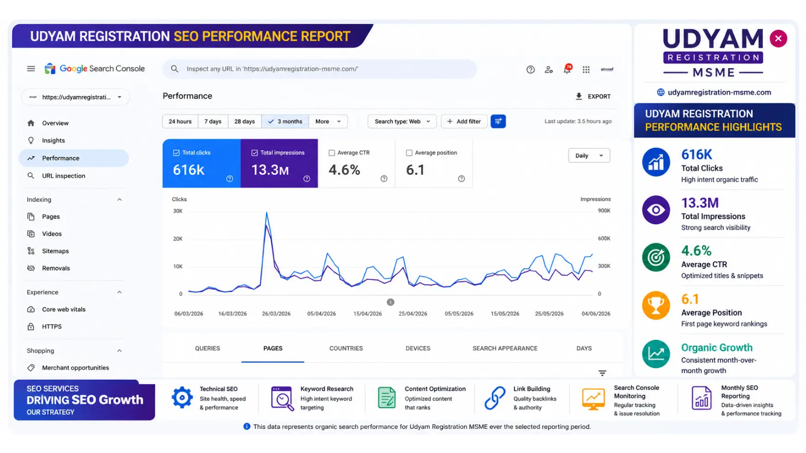The height and width of the screenshot is (453, 806).
Task: Open the Help question mark icon
Action: click(x=530, y=69)
